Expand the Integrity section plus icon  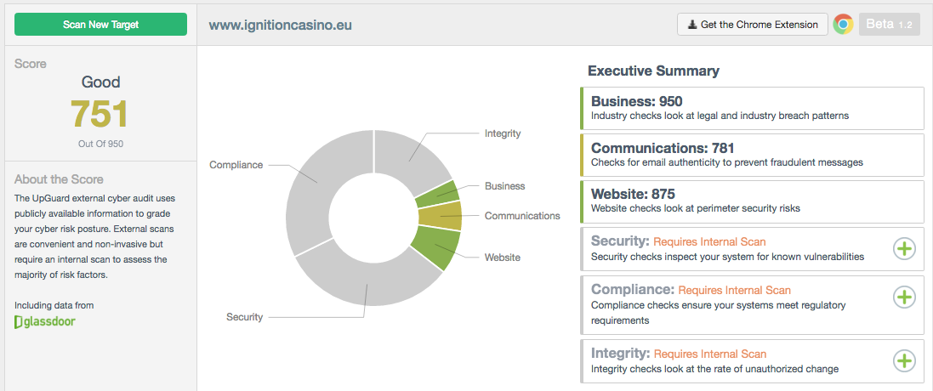[x=904, y=360]
